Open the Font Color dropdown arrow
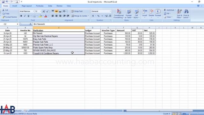 click(48, 16)
